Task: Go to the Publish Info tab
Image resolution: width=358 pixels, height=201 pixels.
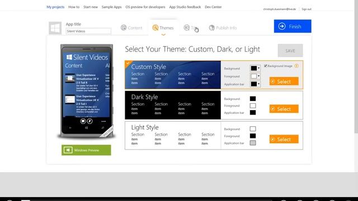Action: pos(223,28)
